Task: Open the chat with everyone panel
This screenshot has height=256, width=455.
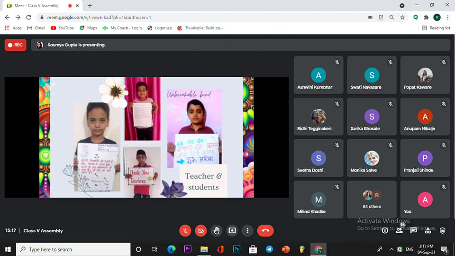Action: 413,231
